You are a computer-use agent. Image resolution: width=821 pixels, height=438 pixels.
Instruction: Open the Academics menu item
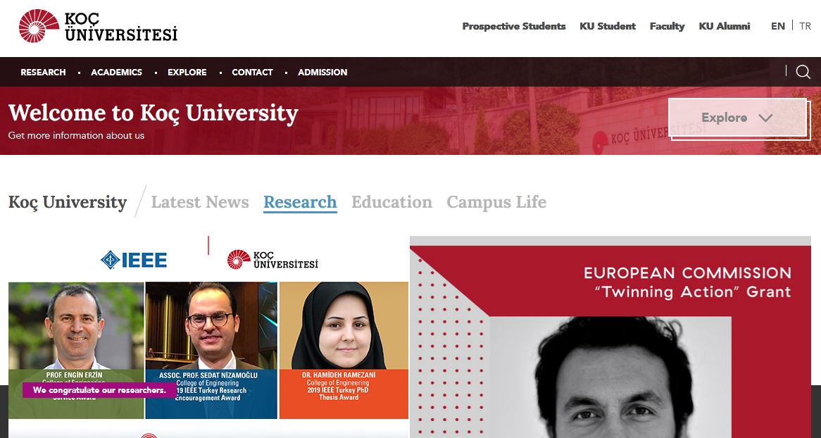click(116, 73)
